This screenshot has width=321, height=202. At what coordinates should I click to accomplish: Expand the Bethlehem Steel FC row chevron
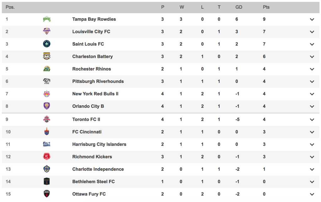tap(312, 182)
